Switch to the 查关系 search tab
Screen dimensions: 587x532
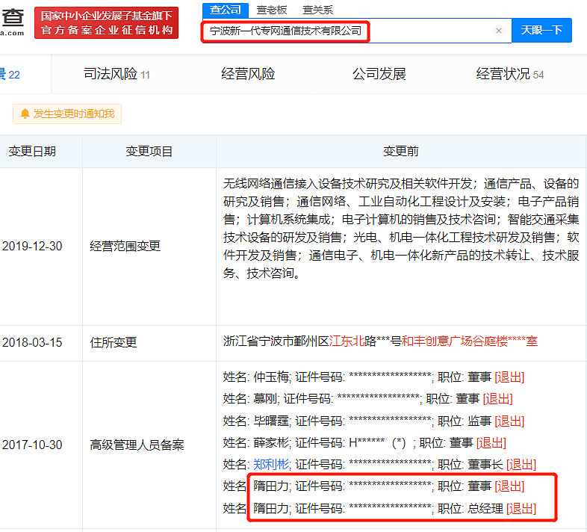point(317,10)
